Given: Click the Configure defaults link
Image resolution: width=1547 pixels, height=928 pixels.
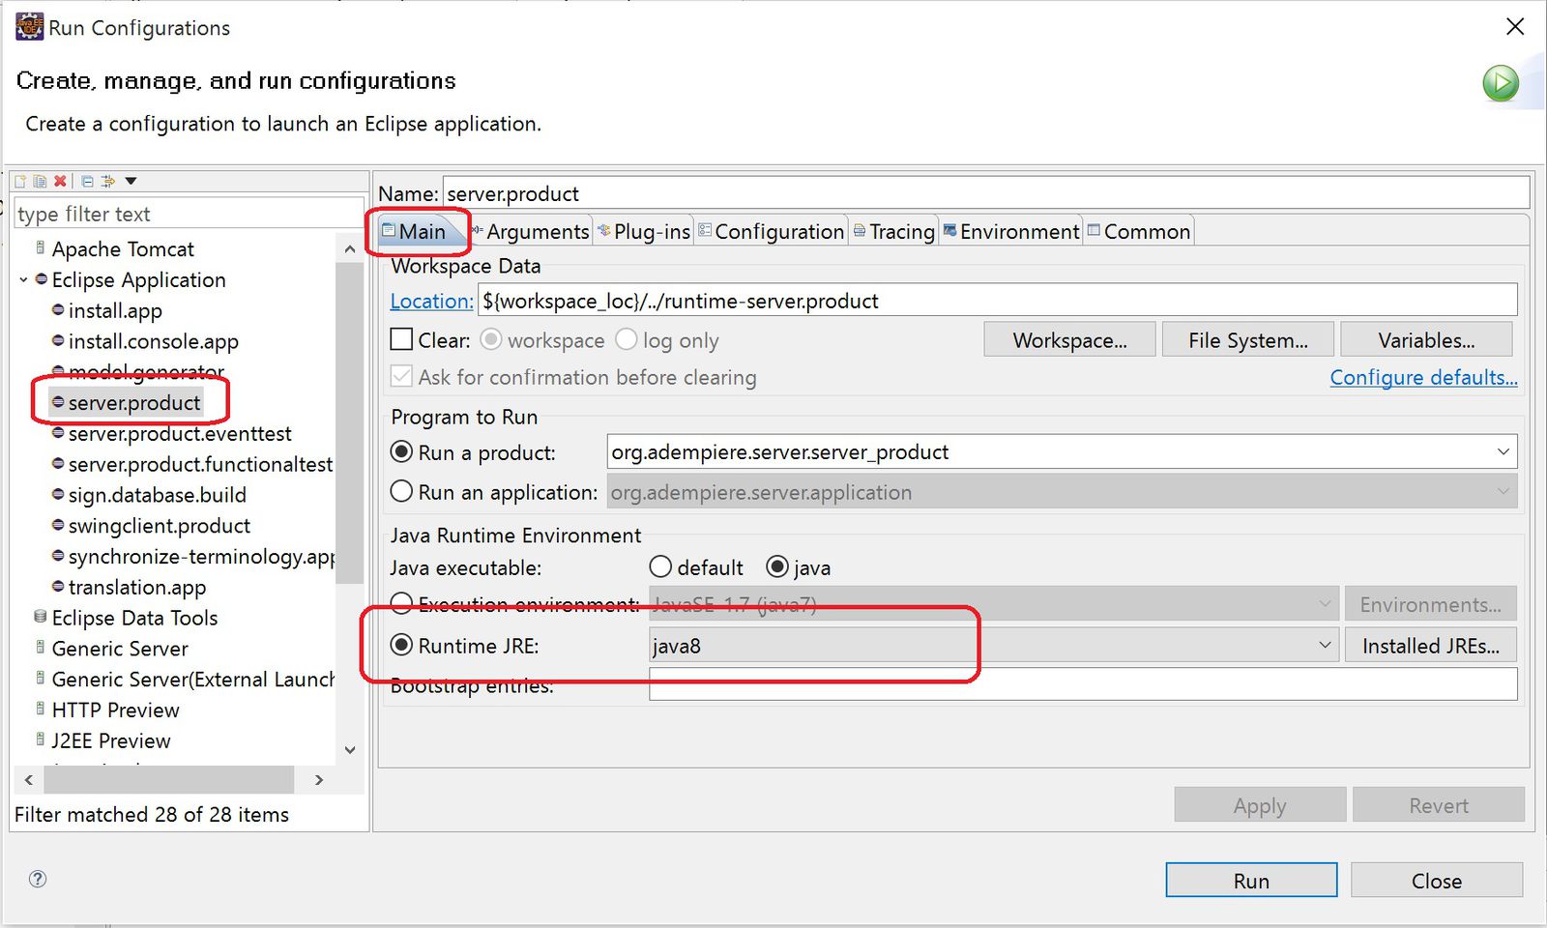Looking at the screenshot, I should 1423,378.
